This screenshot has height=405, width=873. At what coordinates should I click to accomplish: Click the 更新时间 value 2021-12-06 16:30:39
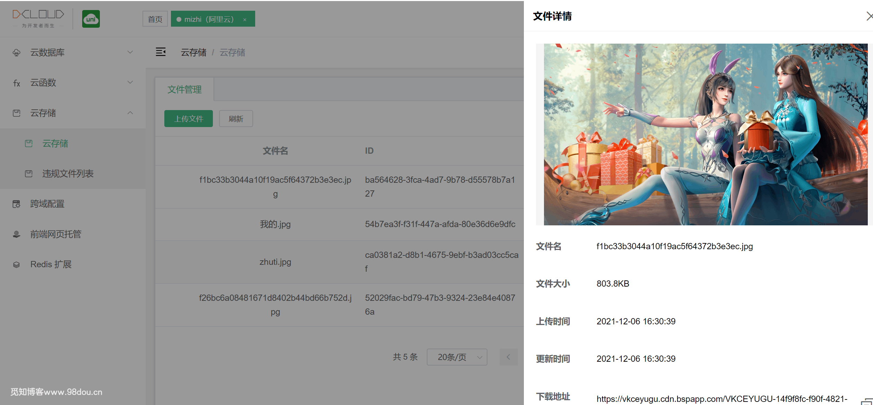click(636, 359)
